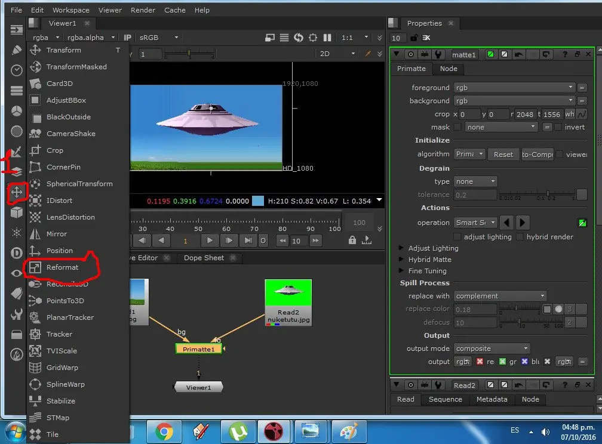Open the Time clock toolbar menu
Image resolution: width=602 pixels, height=444 pixels.
pyautogui.click(x=17, y=70)
